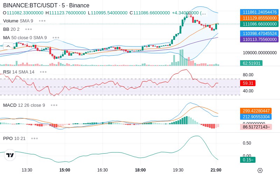This screenshot has height=175, width=280.
Task: Select the PPO 10 21 legend label
Action: [14, 138]
